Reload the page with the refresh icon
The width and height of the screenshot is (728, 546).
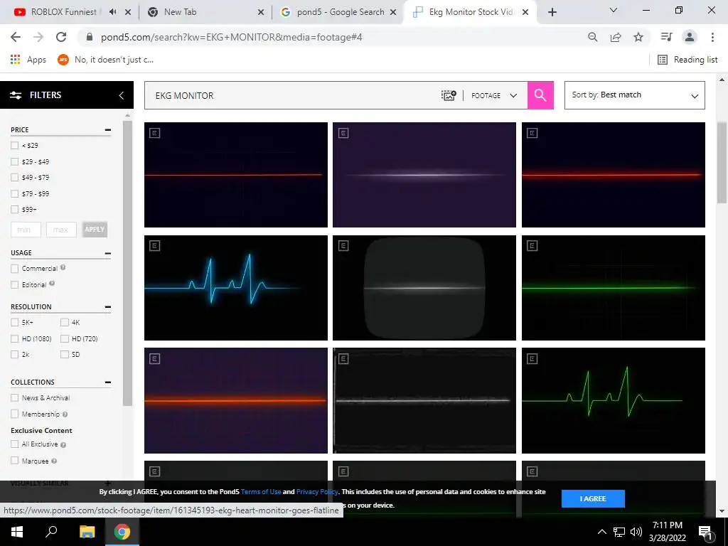coord(61,37)
